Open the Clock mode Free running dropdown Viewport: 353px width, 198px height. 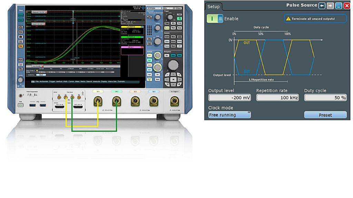click(229, 115)
